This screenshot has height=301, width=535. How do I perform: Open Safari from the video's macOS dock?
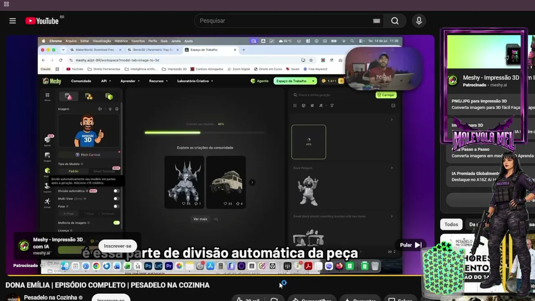86,266
